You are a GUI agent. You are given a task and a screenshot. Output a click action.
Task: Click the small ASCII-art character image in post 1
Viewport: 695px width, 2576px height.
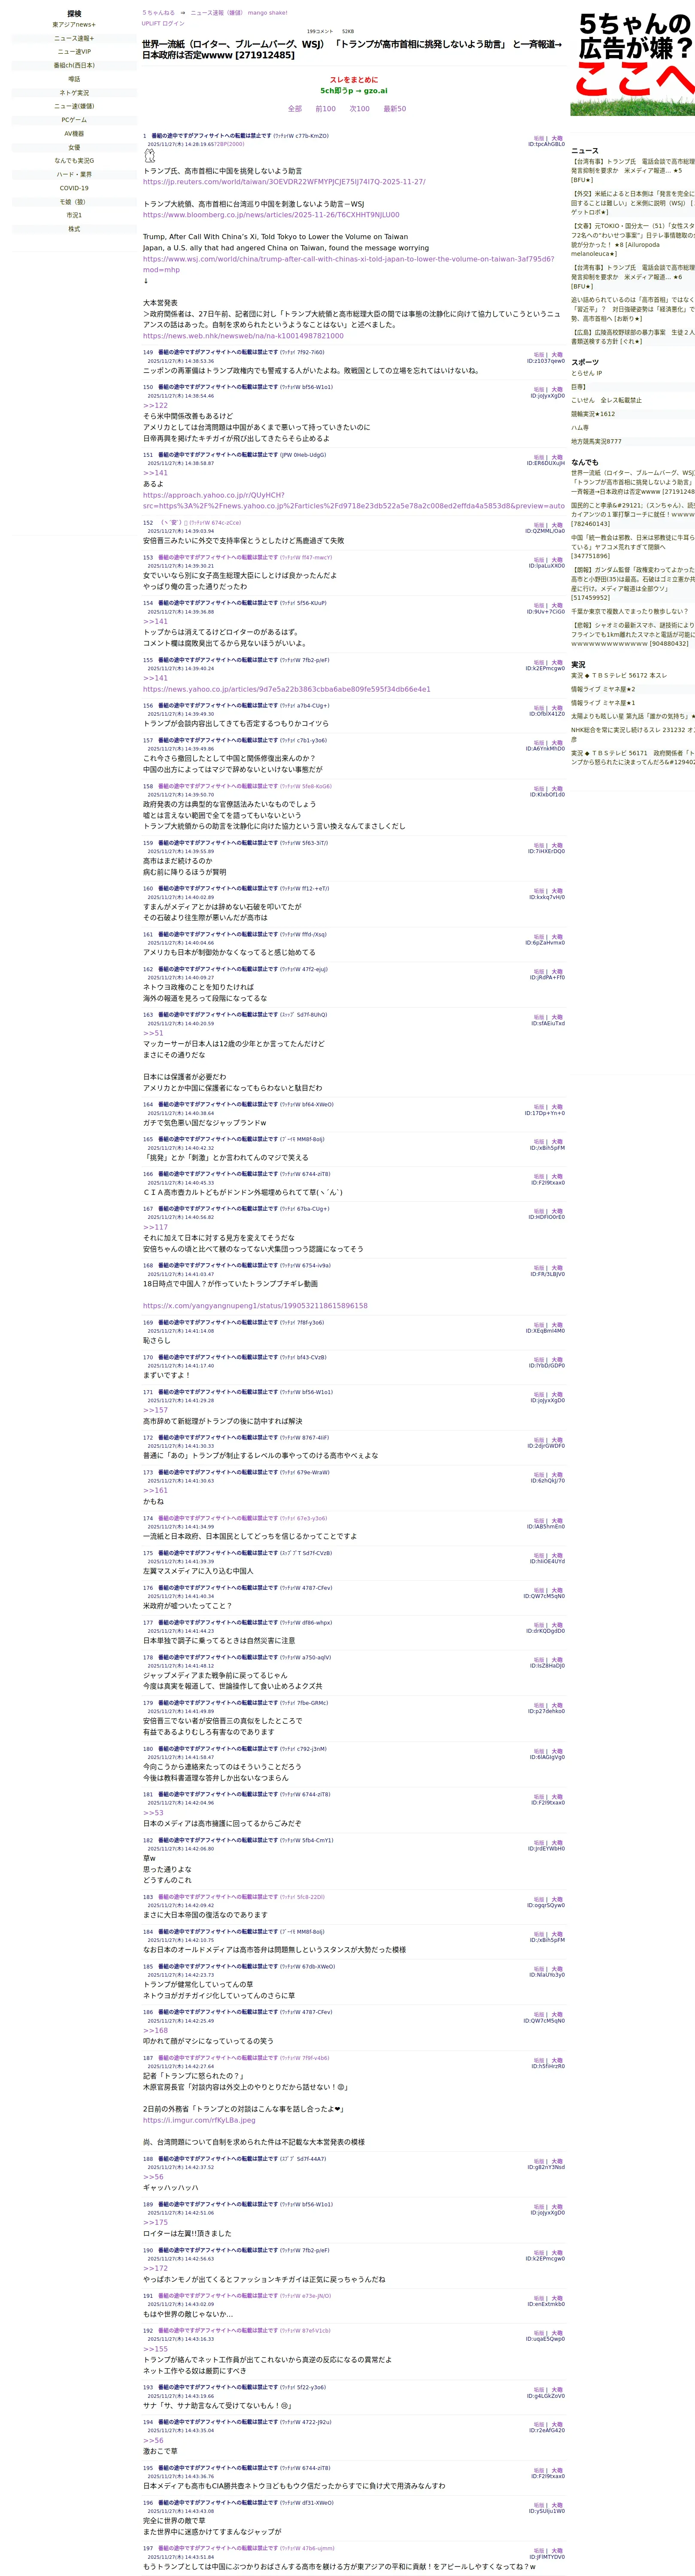point(150,156)
